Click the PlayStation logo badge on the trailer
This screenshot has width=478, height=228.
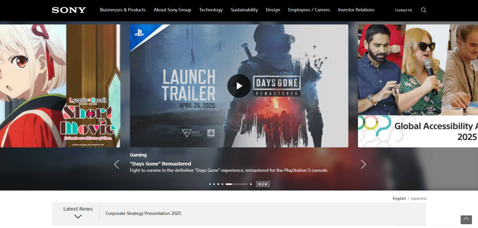[139, 33]
